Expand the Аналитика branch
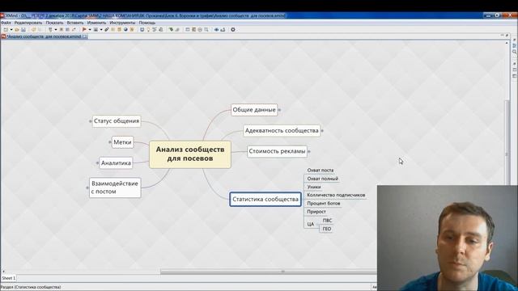The width and height of the screenshot is (518, 291). click(97, 163)
